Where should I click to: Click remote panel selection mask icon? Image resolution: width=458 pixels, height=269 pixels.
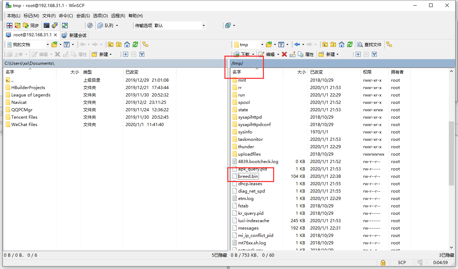point(375,54)
